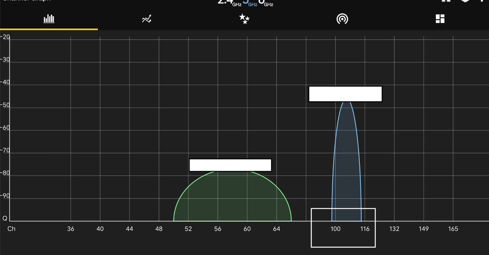Click channel label 149
489x255 pixels.
point(424,229)
